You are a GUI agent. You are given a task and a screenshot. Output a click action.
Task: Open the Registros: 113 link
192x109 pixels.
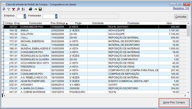(181, 8)
